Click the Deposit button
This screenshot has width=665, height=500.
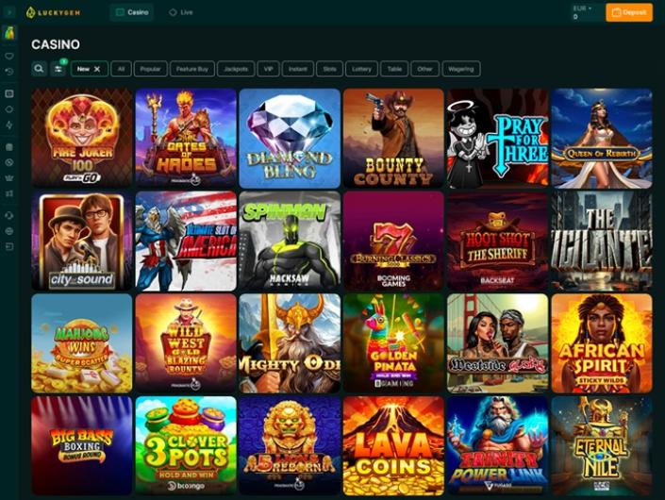pyautogui.click(x=629, y=12)
